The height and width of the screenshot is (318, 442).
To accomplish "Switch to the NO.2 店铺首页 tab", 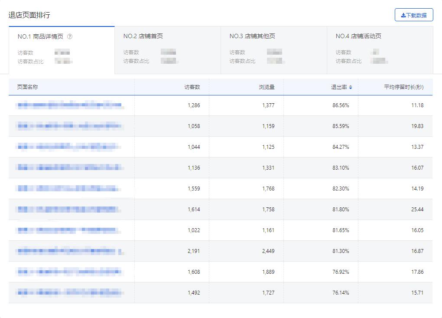I will tap(168, 50).
